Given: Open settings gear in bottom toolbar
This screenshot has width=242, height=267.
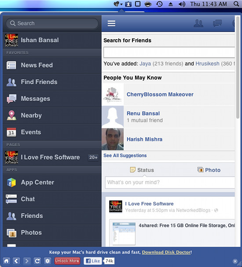Looking at the screenshot, I should 48,261.
